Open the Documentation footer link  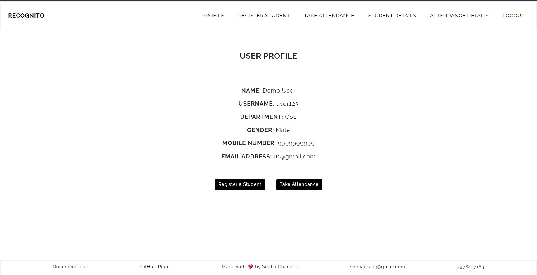(x=70, y=267)
